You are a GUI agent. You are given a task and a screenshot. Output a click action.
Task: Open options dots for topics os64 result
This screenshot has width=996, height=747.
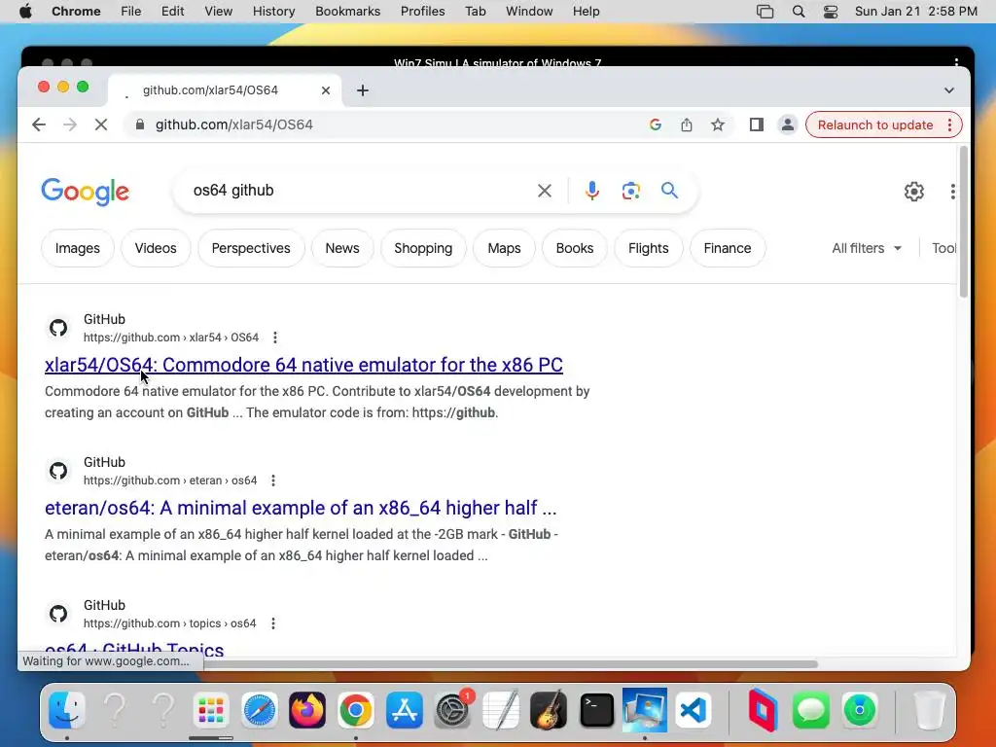(x=273, y=623)
